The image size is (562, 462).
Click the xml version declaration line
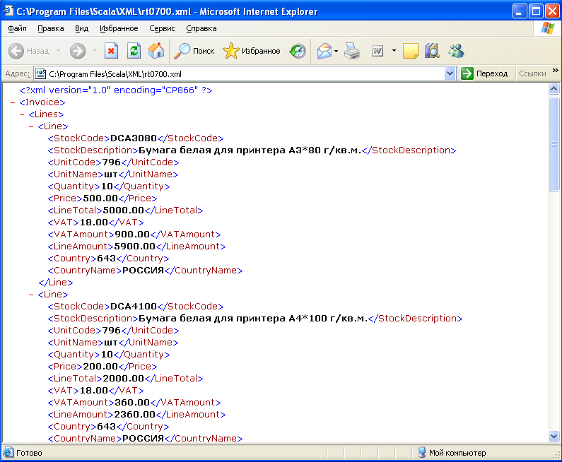point(116,90)
